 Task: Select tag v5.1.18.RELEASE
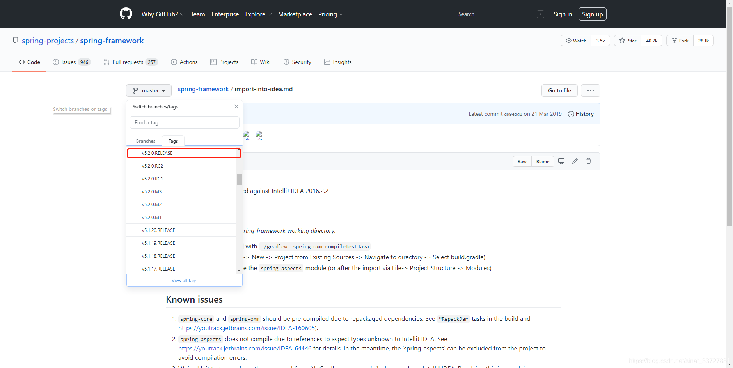[x=181, y=256]
